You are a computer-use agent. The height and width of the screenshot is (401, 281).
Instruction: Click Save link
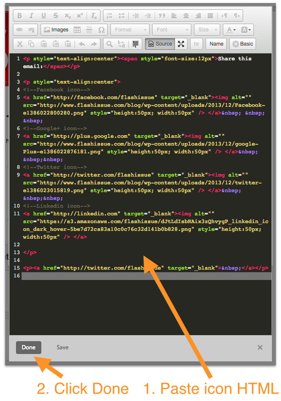62,348
